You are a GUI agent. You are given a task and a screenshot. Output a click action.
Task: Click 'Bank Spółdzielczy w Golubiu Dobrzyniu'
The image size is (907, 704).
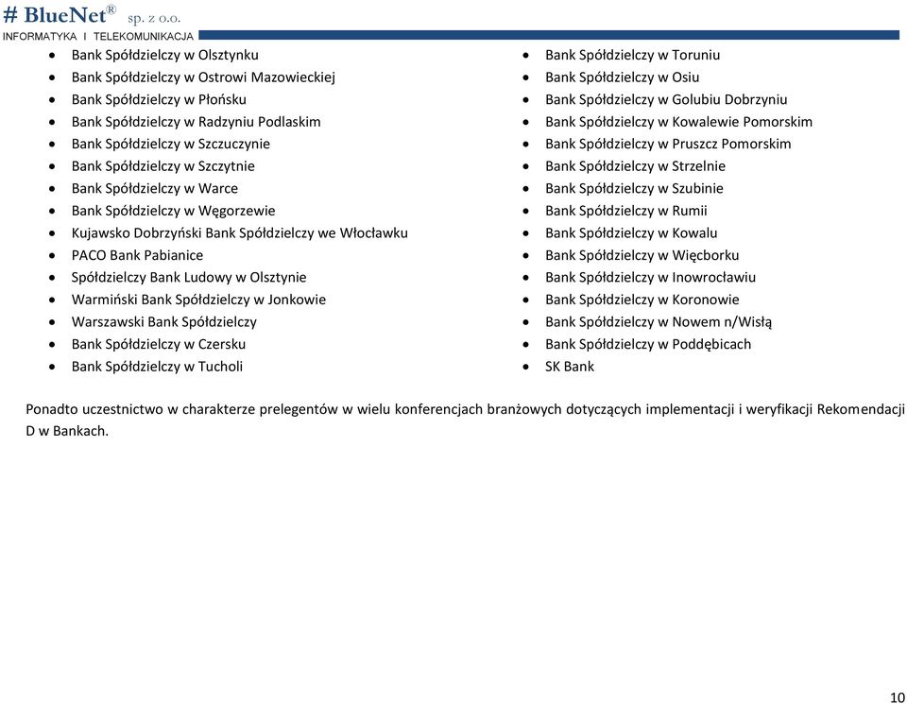click(x=666, y=99)
